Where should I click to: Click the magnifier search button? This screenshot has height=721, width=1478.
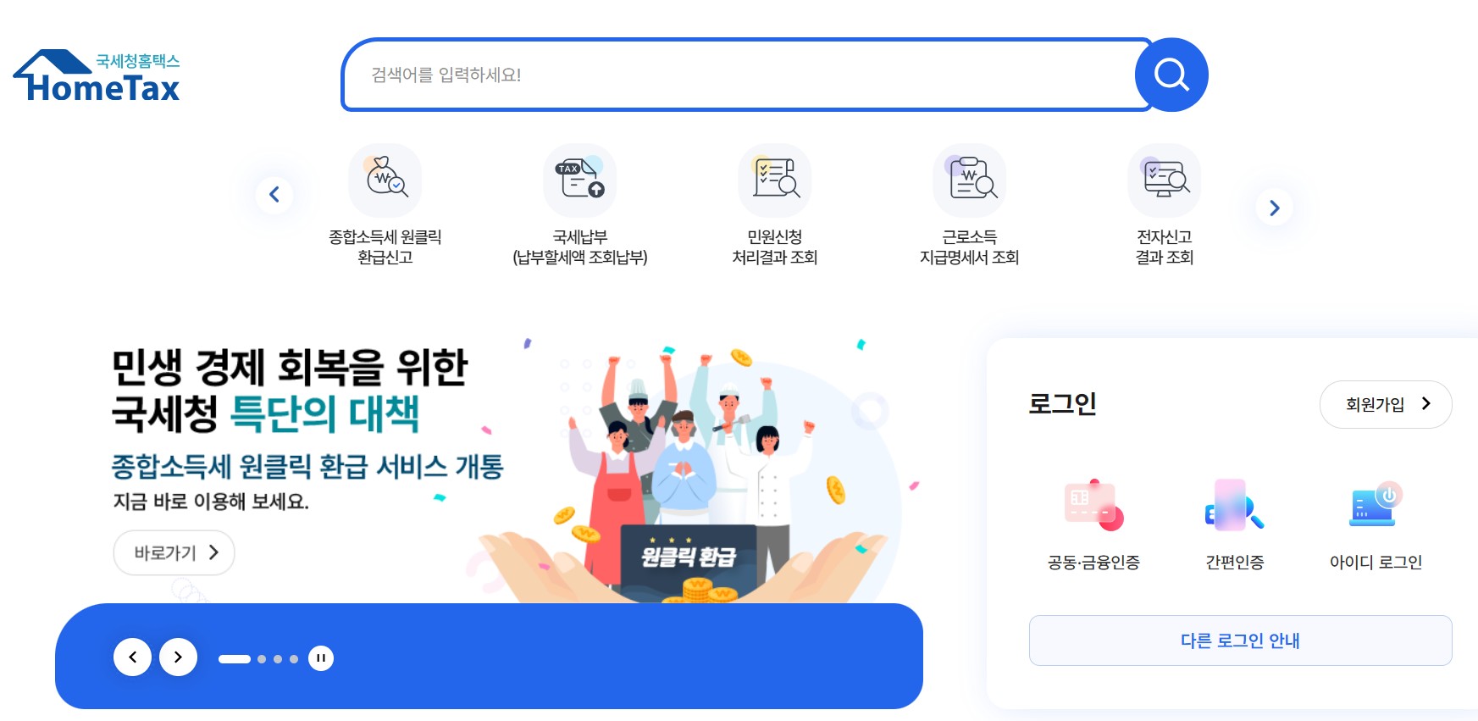[x=1171, y=75]
